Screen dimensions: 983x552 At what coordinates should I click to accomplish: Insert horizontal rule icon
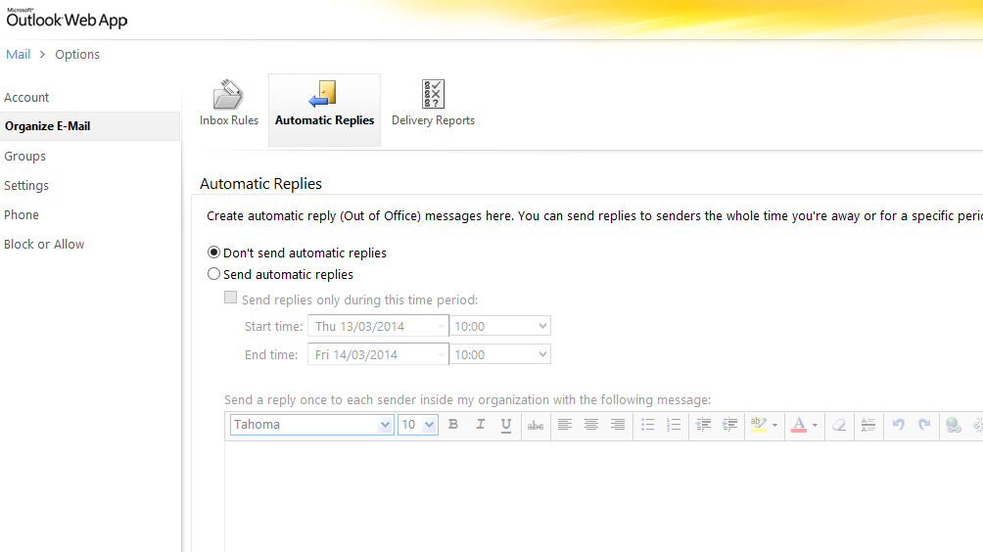(x=868, y=425)
